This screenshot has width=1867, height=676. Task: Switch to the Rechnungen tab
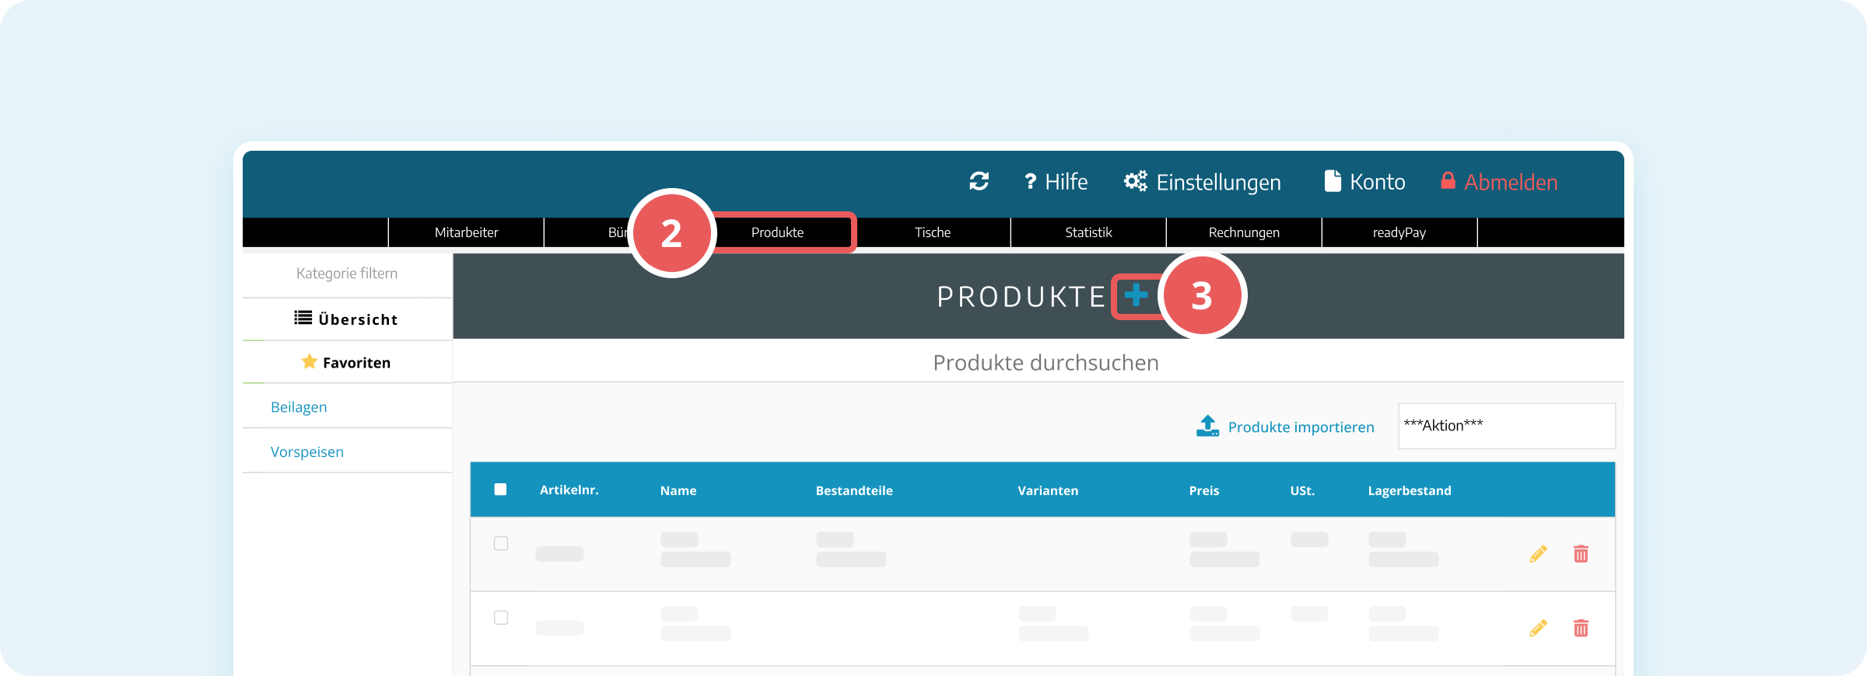(1244, 232)
